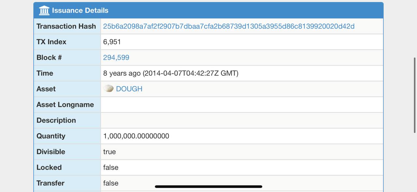
Task: Select the Block # row label
Action: pos(49,58)
